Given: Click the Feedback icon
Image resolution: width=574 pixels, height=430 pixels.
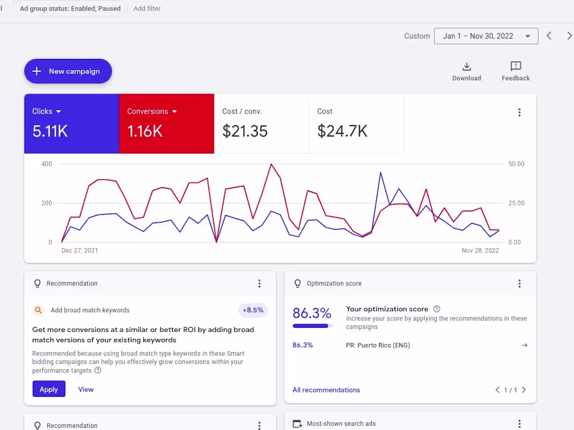Looking at the screenshot, I should tap(515, 67).
